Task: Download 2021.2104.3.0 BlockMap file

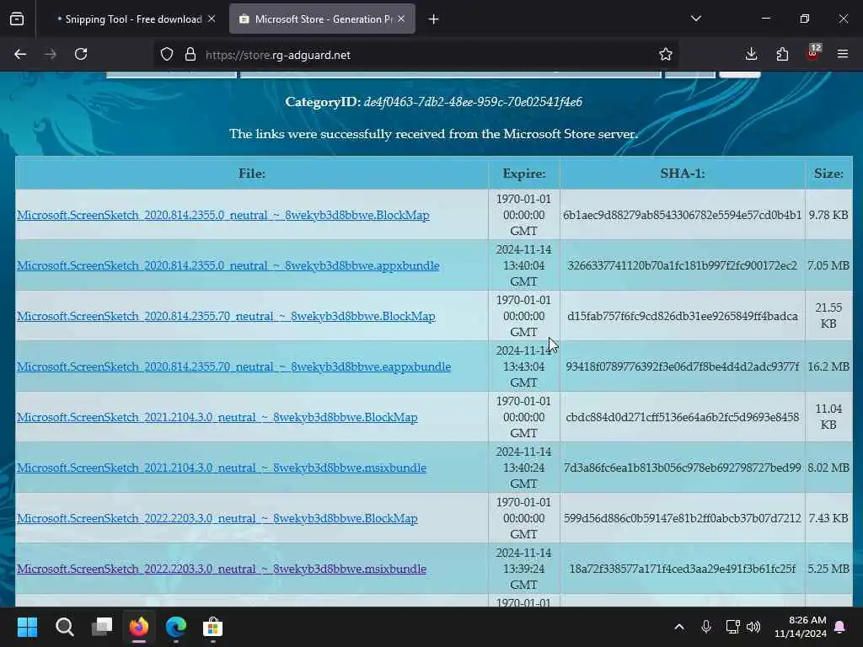Action: [217, 418]
